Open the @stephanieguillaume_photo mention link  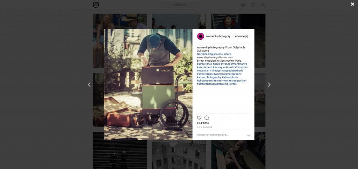tap(214, 54)
